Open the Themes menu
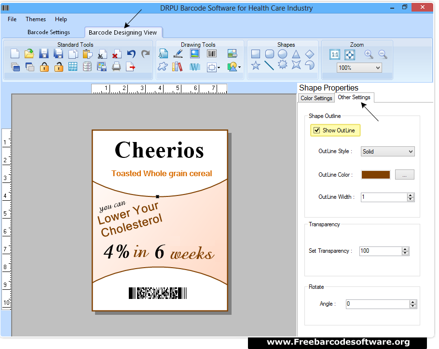The height and width of the screenshot is (349, 439). (x=36, y=19)
